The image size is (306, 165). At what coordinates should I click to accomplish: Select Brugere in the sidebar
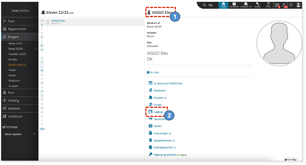20,37
